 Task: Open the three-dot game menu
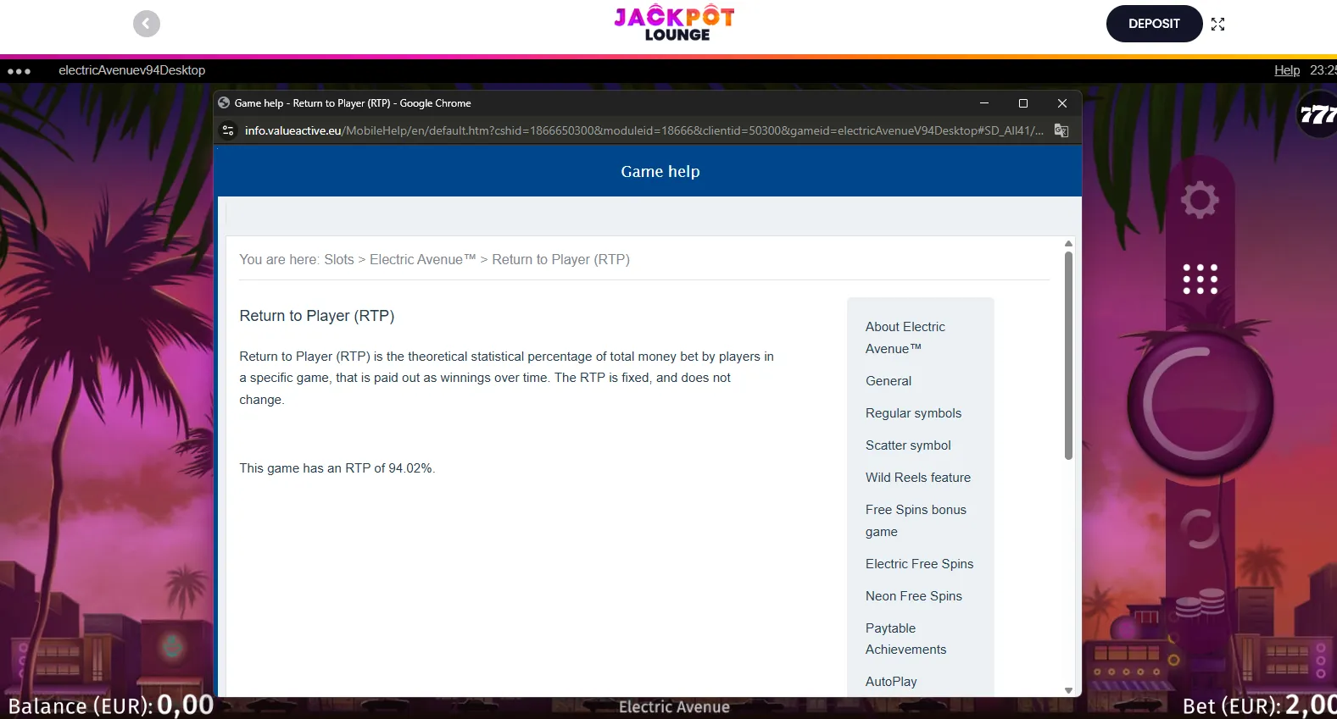pyautogui.click(x=19, y=71)
